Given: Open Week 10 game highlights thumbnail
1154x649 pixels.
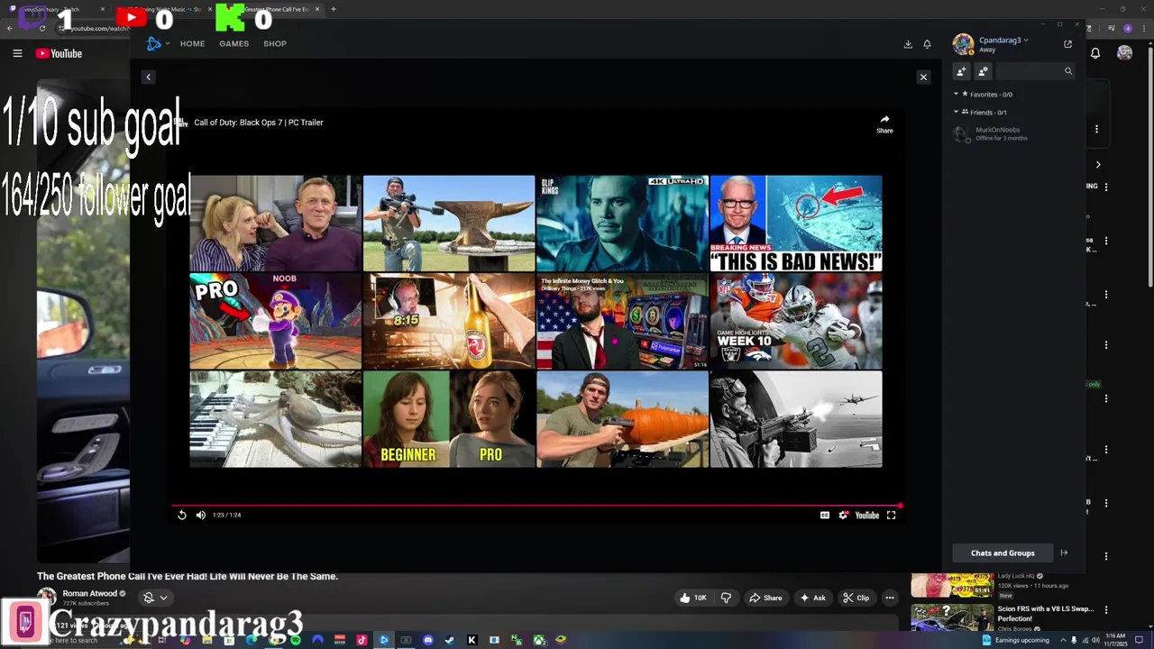Looking at the screenshot, I should [x=796, y=321].
